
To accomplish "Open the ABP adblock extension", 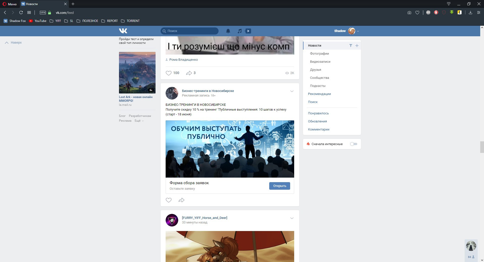I will click(428, 12).
